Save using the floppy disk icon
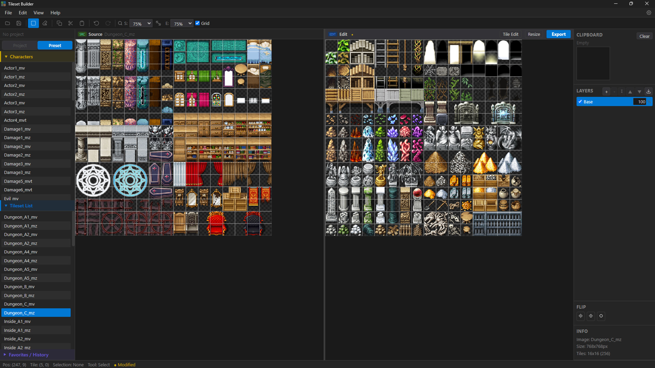The width and height of the screenshot is (655, 368). pyautogui.click(x=19, y=23)
